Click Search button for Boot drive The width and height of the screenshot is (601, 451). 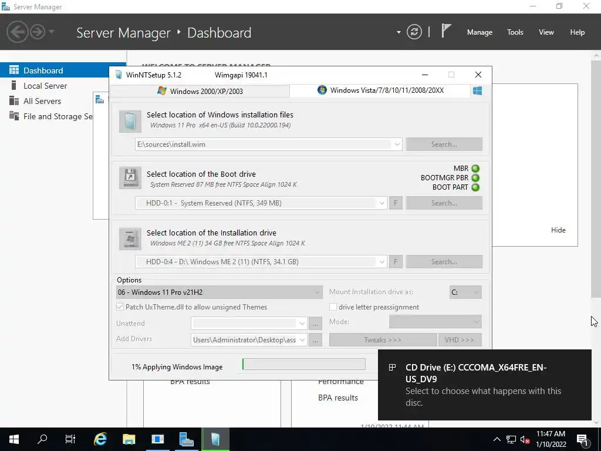(444, 203)
